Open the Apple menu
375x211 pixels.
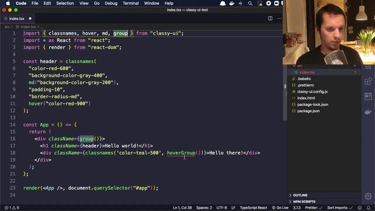pyautogui.click(x=8, y=4)
